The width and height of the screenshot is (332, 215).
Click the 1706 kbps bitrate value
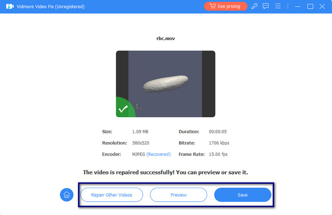tap(219, 143)
